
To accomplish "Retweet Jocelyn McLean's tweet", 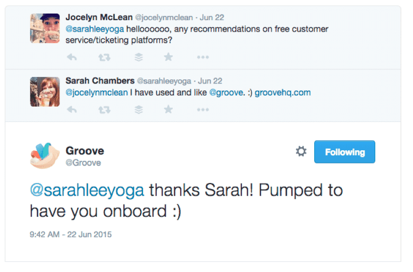I will 104,57.
